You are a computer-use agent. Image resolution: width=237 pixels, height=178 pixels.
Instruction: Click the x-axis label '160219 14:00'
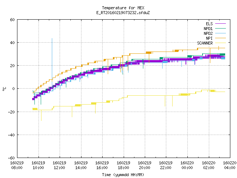(81, 165)
